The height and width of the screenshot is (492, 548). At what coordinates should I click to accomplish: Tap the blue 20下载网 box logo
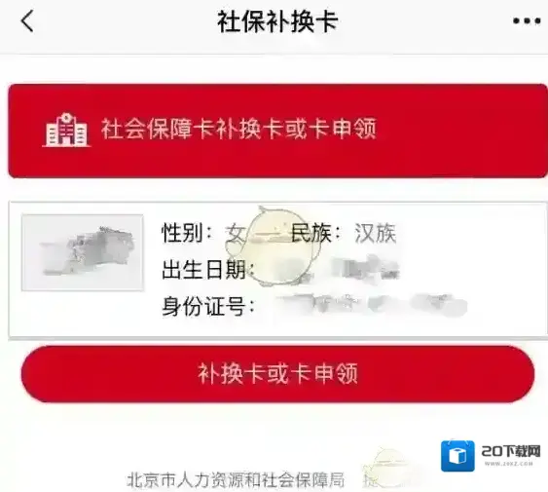point(457,456)
